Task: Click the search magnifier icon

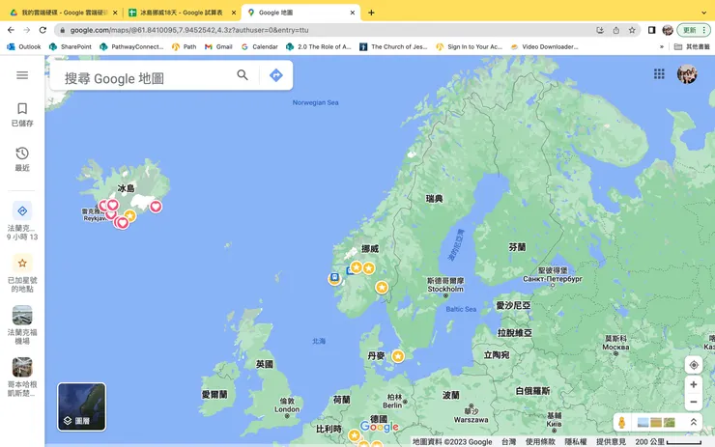Action: (243, 75)
